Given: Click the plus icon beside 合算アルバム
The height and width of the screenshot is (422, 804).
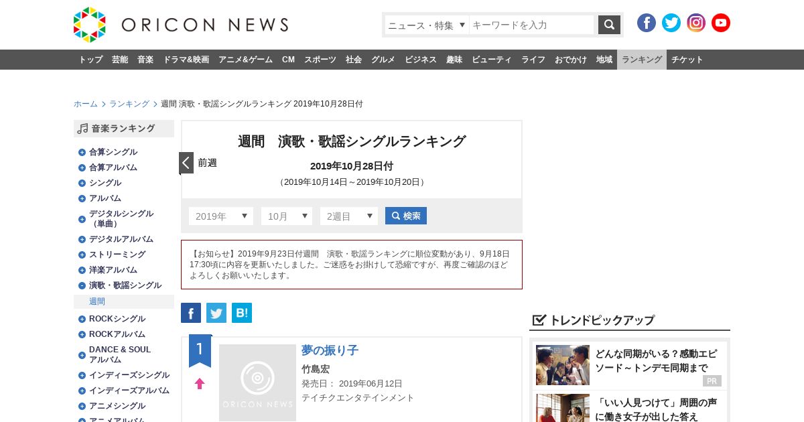Looking at the screenshot, I should [x=82, y=167].
